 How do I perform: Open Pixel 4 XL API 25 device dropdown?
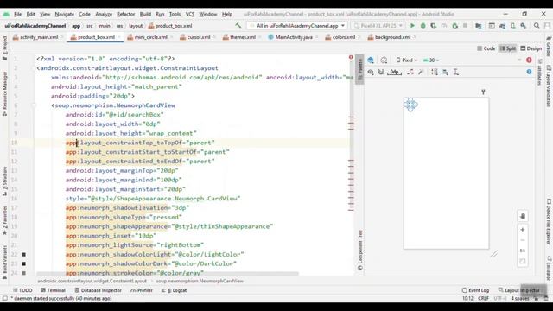[378, 26]
